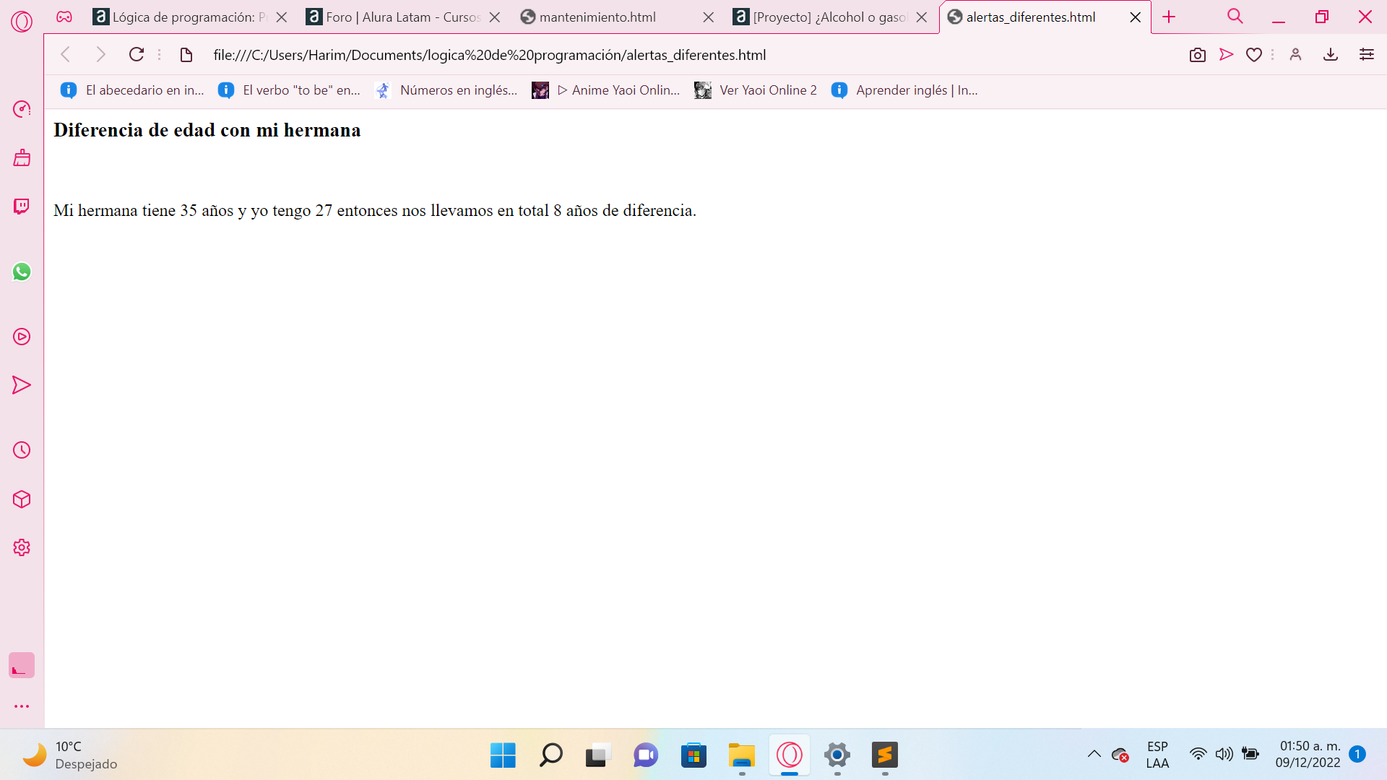Go forward to the next page
This screenshot has width=1387, height=780.
pos(100,54)
